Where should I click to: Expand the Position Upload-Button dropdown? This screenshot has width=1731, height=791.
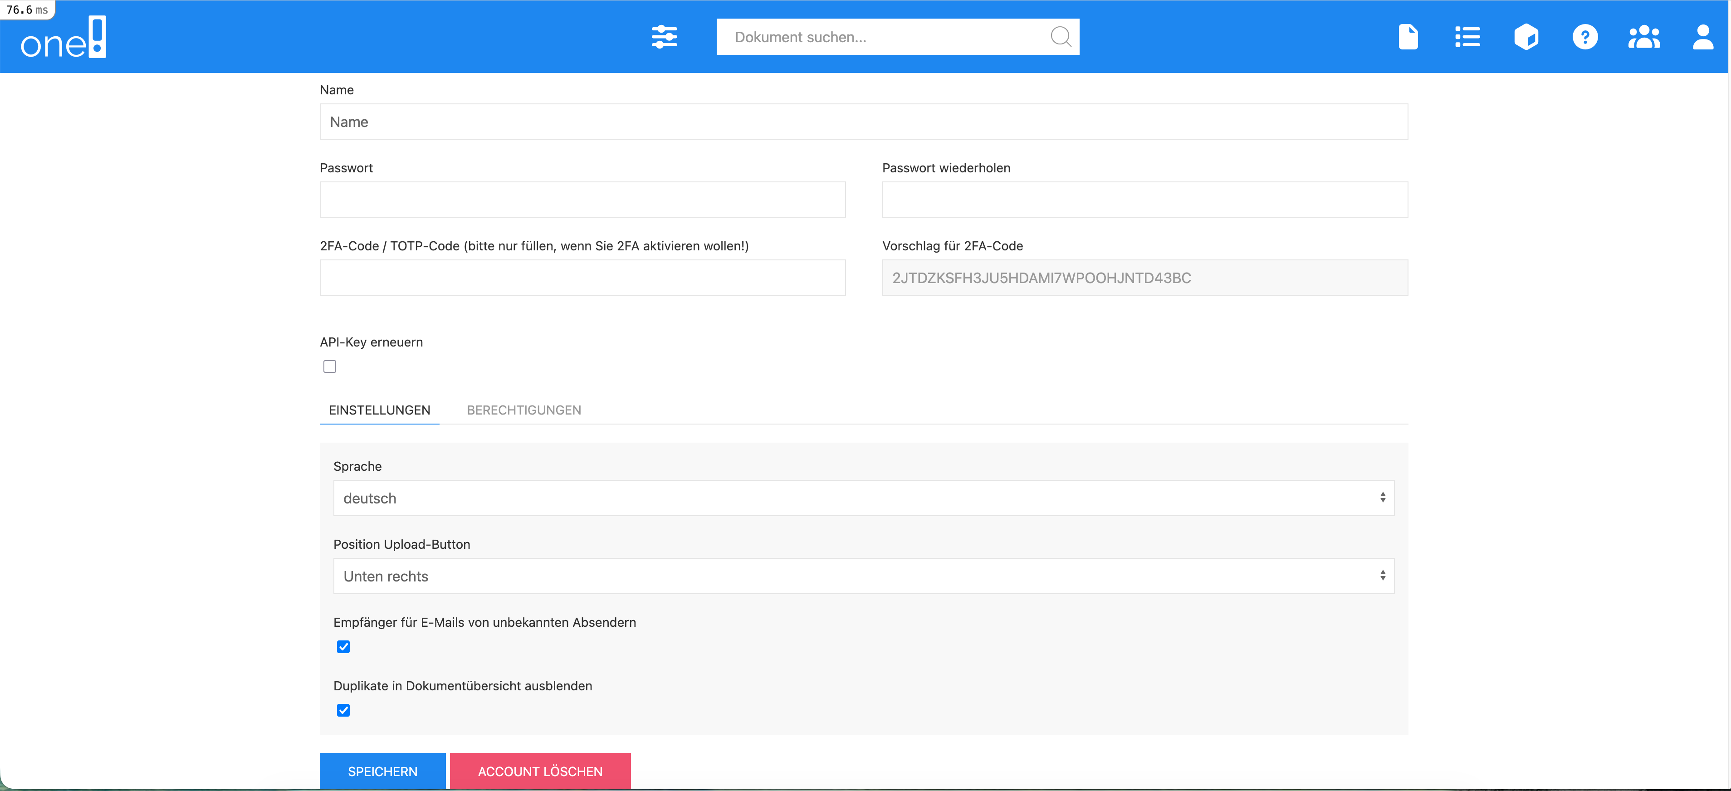point(864,576)
